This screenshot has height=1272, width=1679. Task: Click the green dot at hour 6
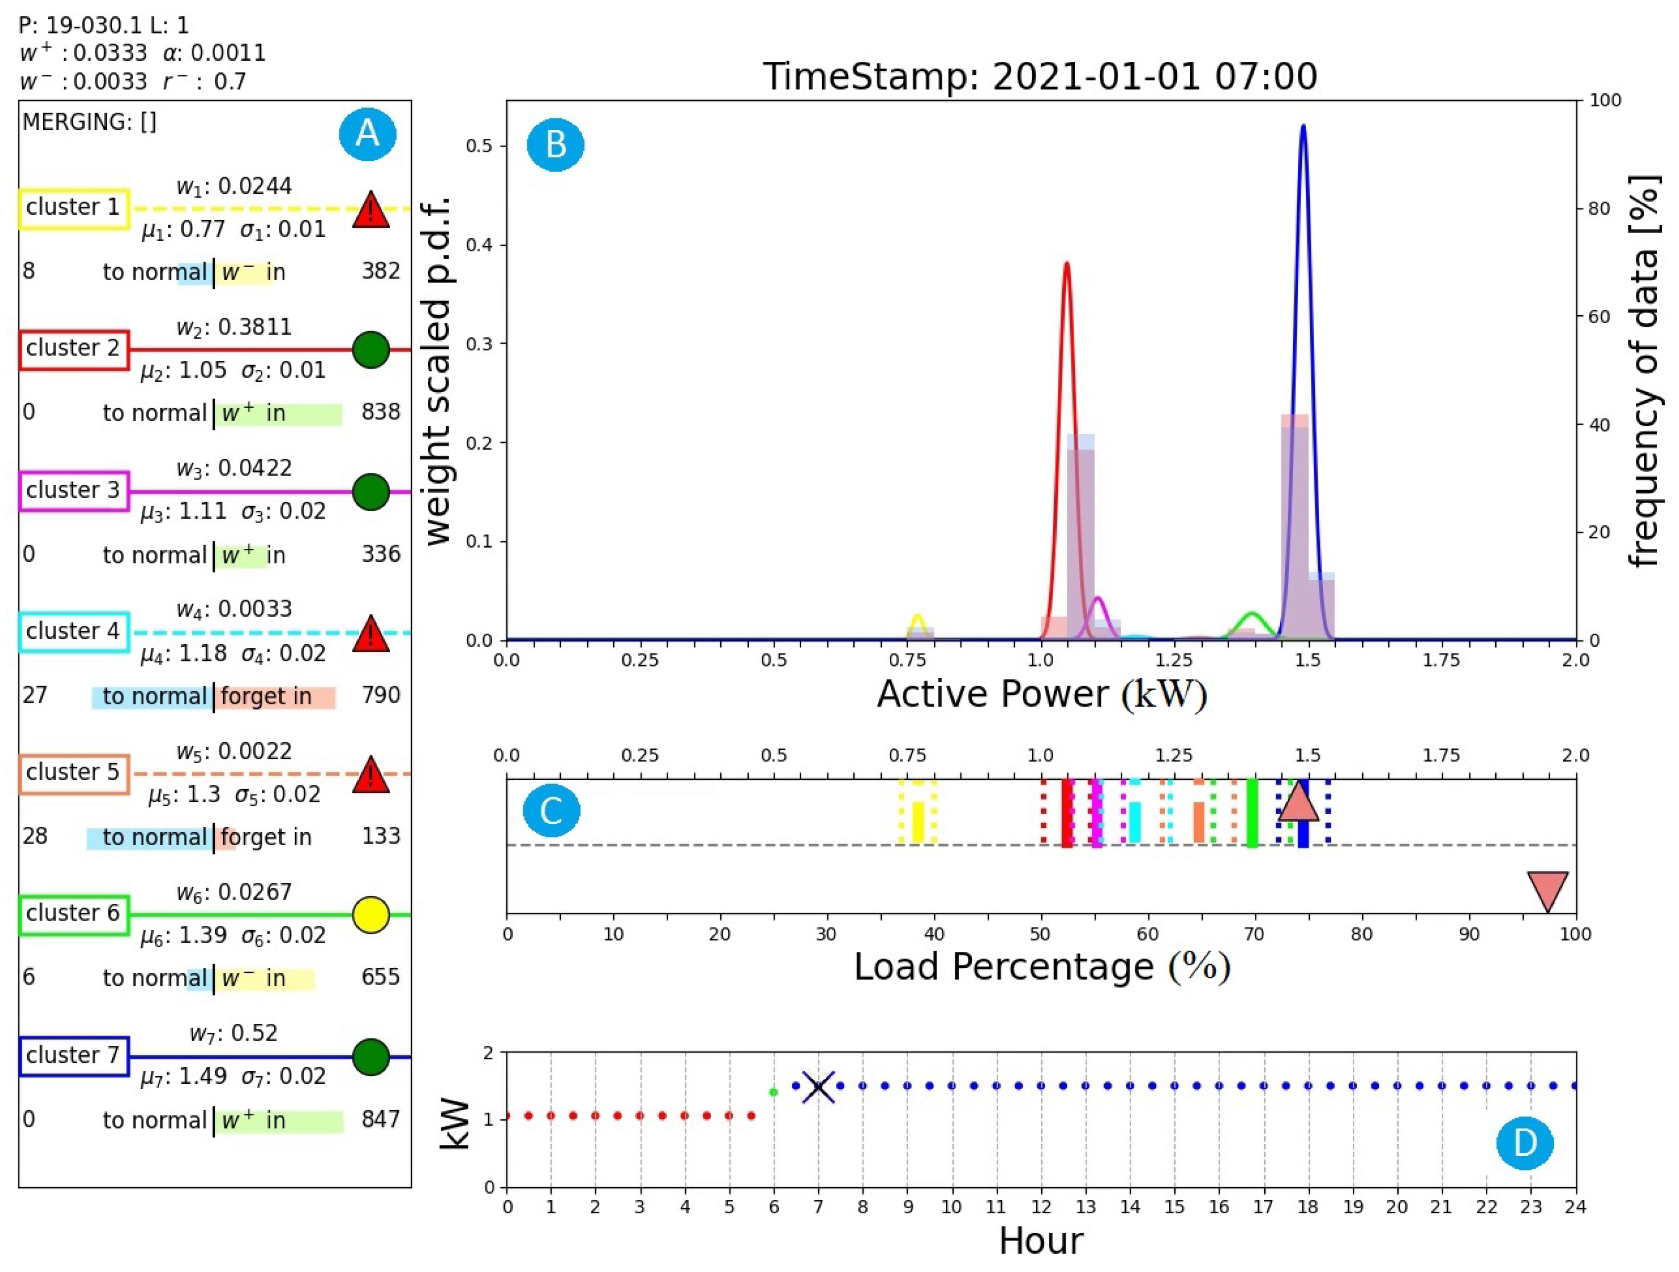click(x=774, y=1092)
